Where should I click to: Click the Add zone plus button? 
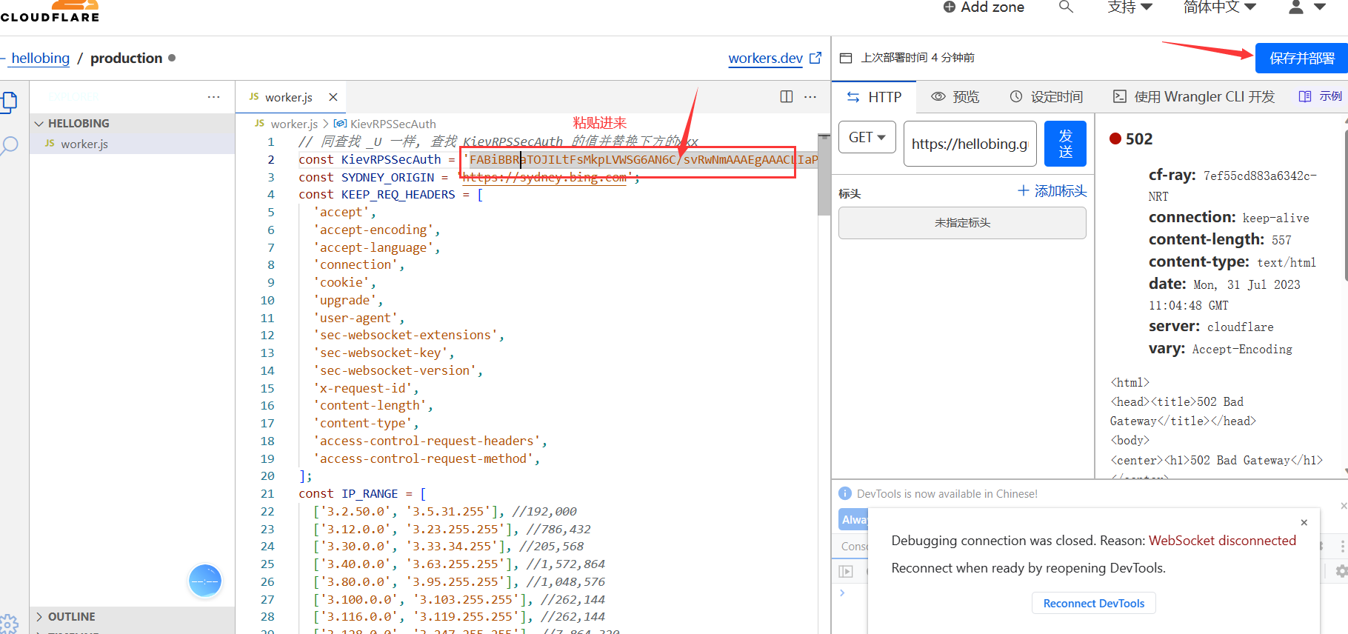[984, 7]
